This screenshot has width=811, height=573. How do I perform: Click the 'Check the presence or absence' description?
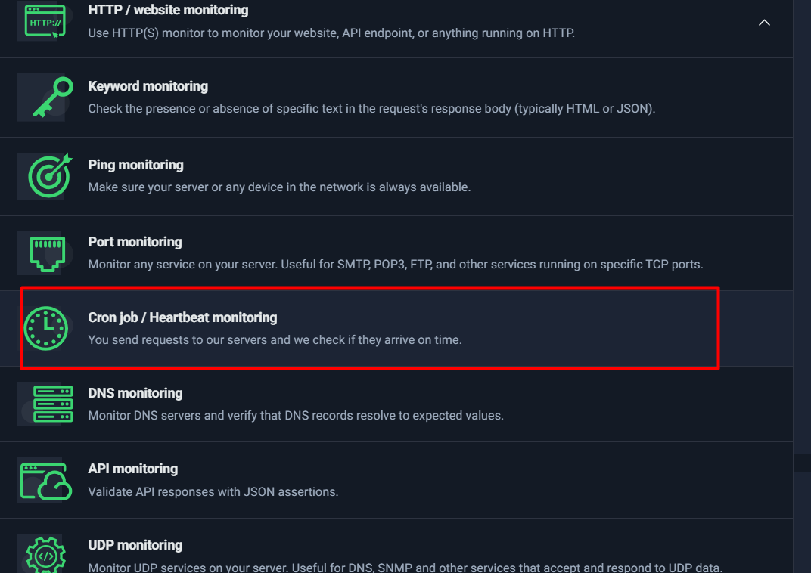pos(371,109)
